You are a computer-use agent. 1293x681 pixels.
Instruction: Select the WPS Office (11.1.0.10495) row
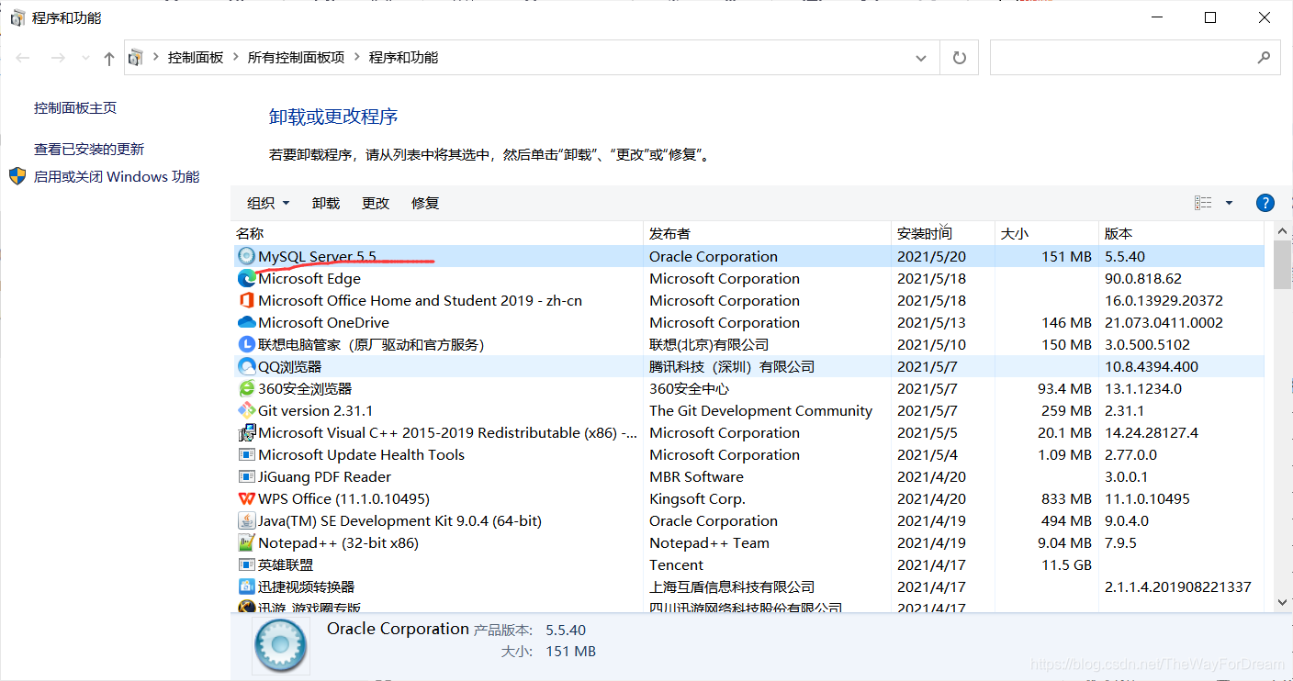(750, 498)
